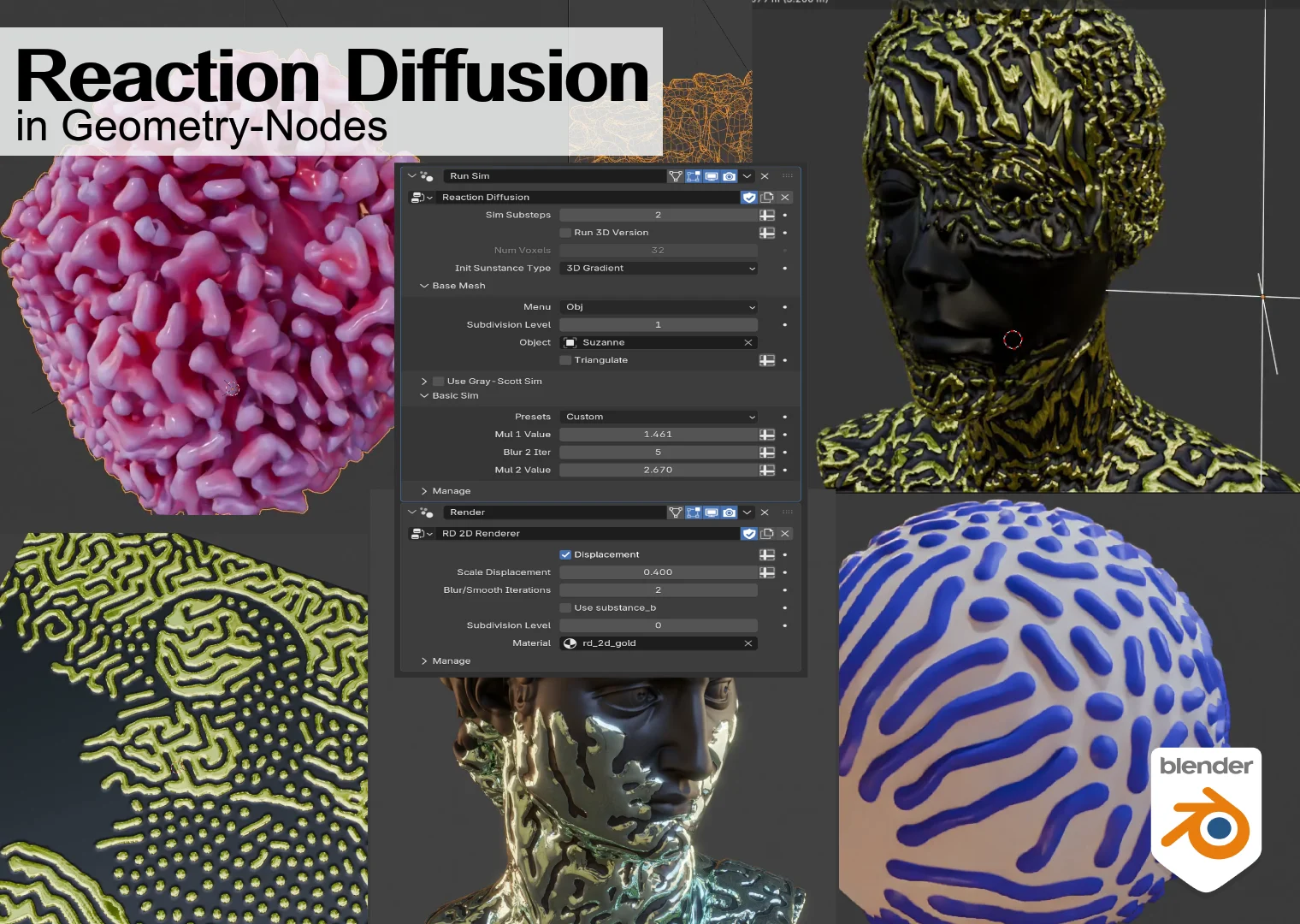Animate Init Sunstance Type property dot
The height and width of the screenshot is (924, 1300).
(785, 269)
